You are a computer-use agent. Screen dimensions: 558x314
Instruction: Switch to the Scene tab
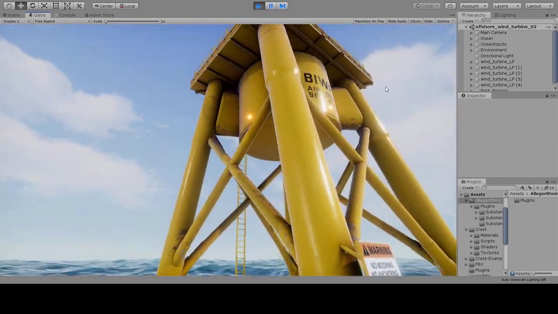[11, 15]
